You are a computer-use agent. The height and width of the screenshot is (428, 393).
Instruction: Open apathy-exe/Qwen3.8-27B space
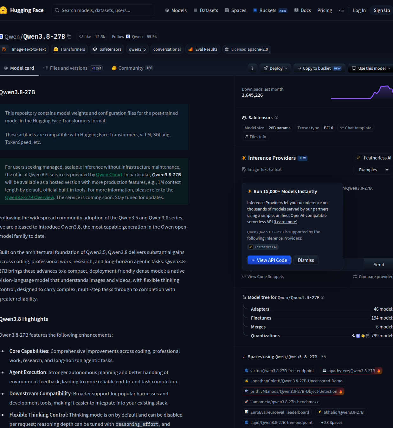pos(351,371)
